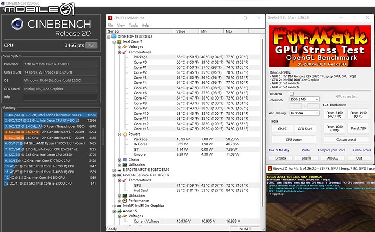Open the Online scores link
This screenshot has height=232, width=375.
point(362,150)
